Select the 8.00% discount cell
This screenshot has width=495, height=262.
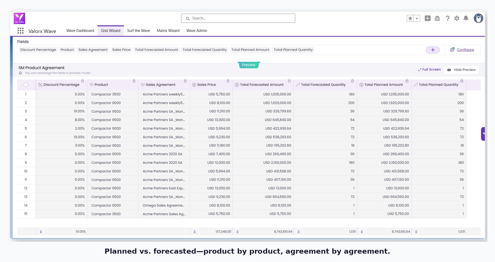coord(61,120)
